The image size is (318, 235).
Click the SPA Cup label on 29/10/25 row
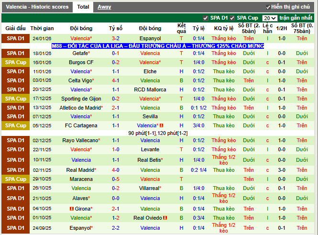point(16,179)
